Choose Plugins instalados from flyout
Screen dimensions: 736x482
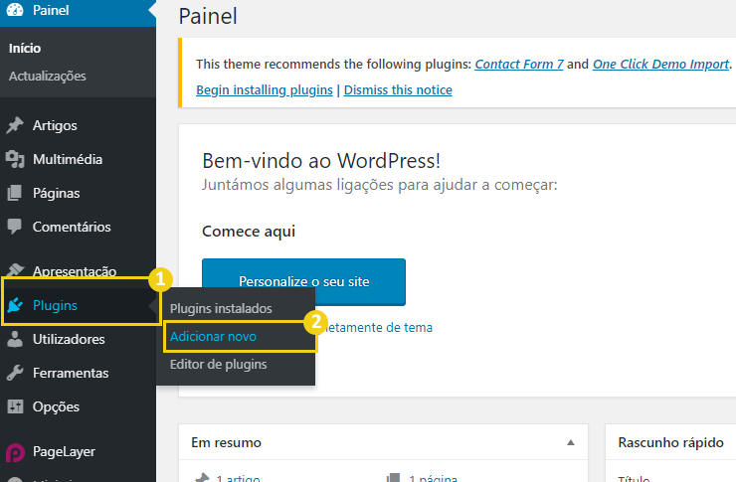[x=221, y=308]
